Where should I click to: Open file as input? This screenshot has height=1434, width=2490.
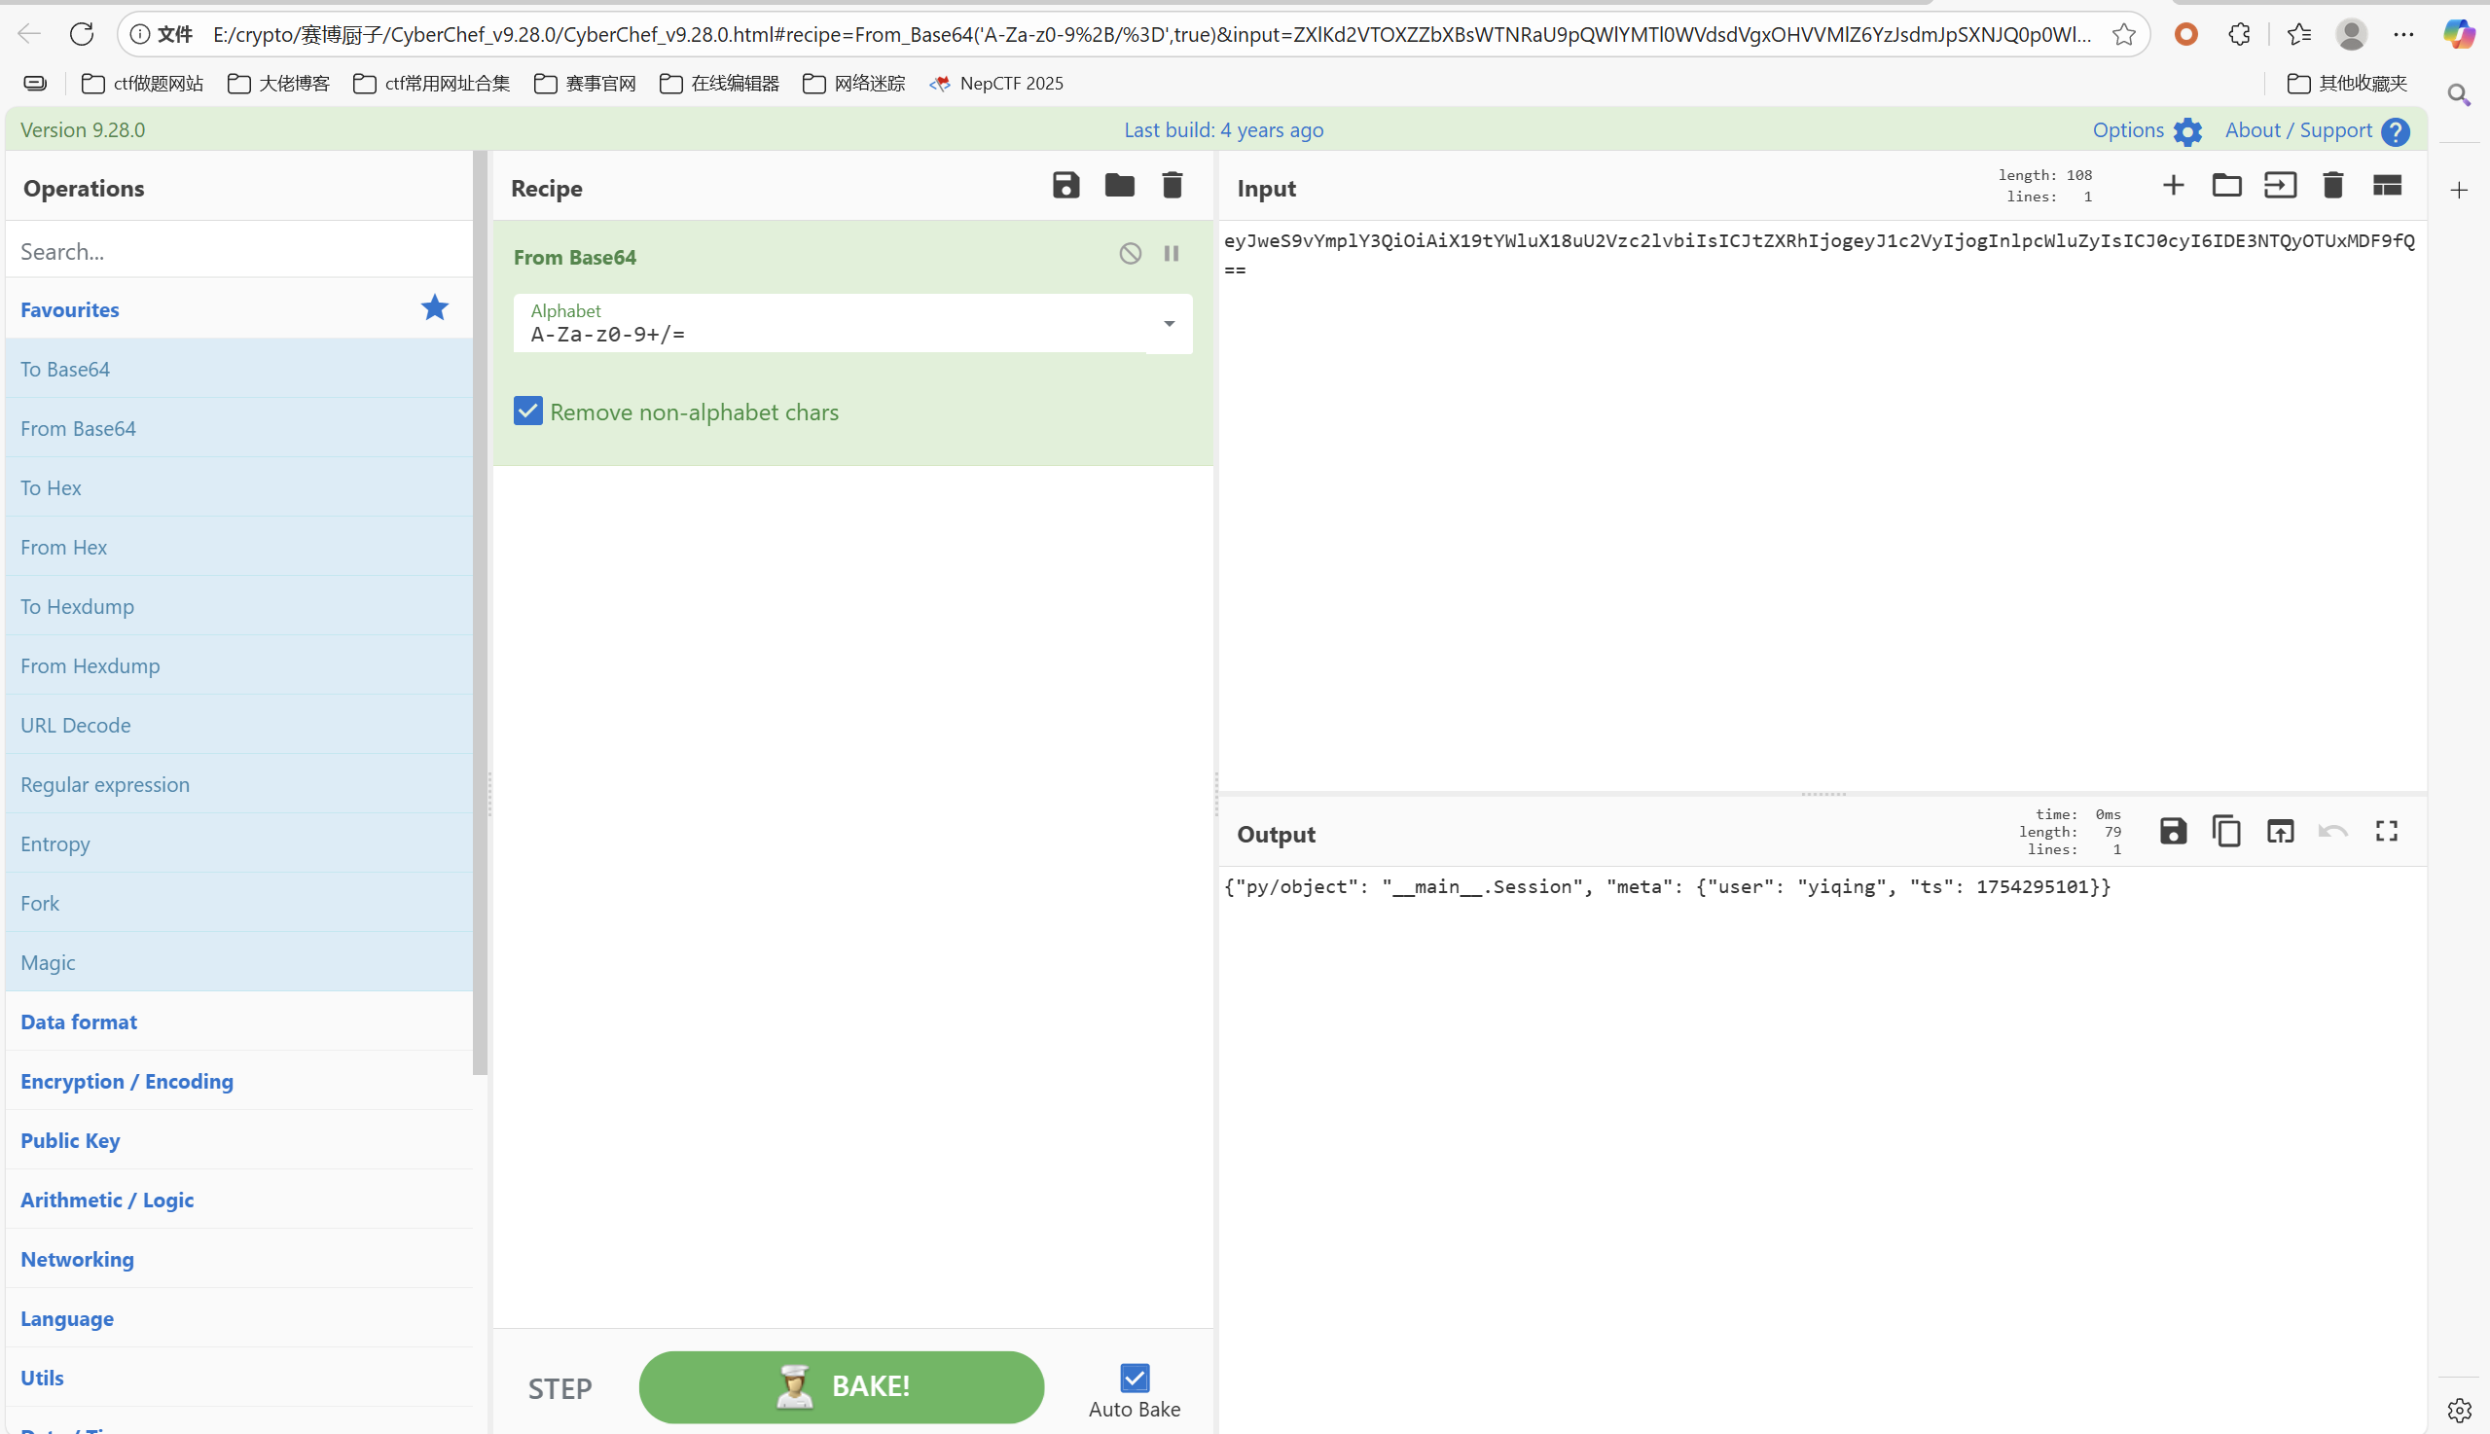pos(2279,186)
